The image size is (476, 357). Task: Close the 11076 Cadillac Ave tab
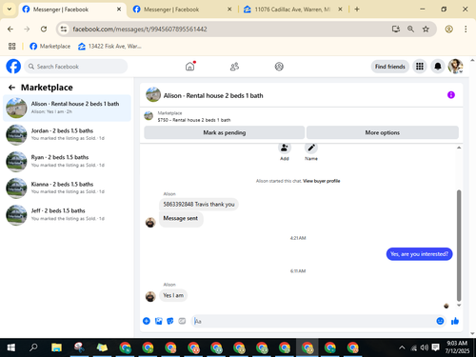point(340,10)
